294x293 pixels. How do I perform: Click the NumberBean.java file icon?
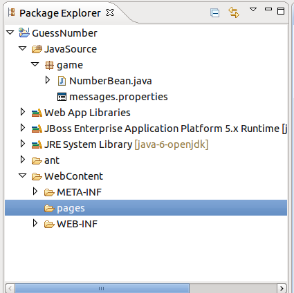pos(62,81)
